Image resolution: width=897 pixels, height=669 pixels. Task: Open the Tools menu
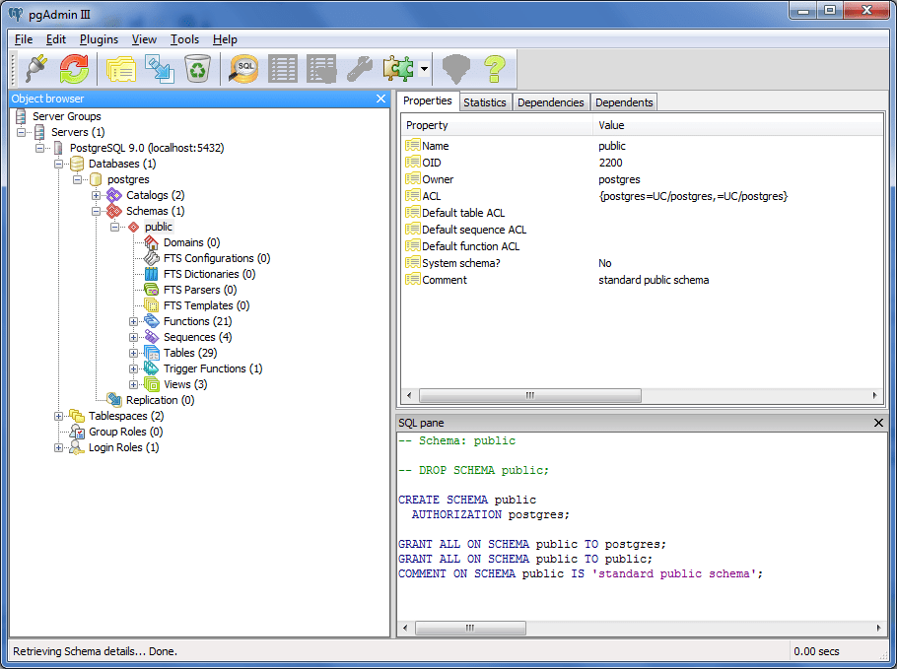click(x=184, y=39)
